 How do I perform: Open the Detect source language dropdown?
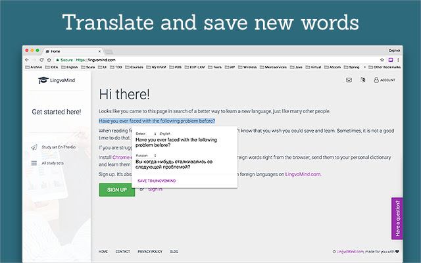click(145, 133)
